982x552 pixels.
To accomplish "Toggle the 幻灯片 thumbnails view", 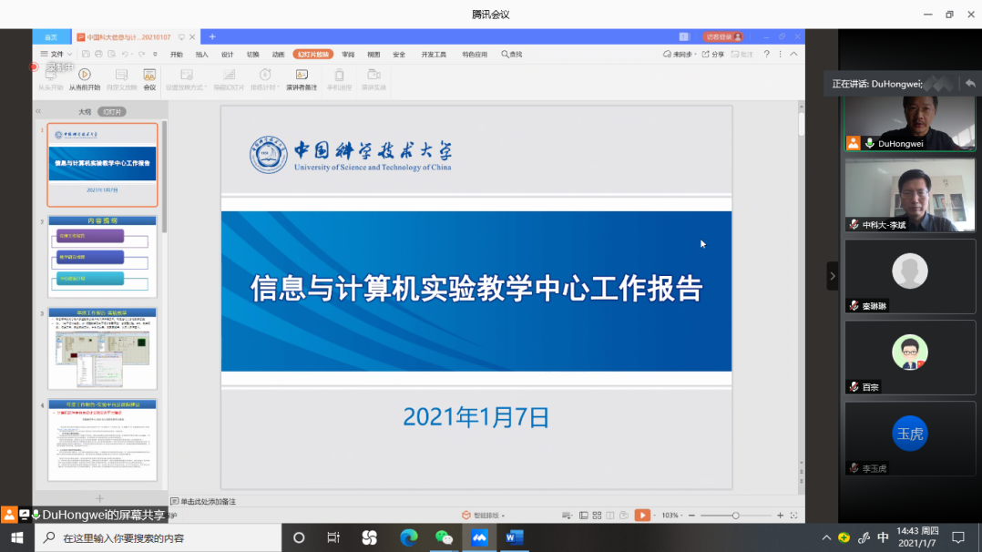I will (112, 112).
